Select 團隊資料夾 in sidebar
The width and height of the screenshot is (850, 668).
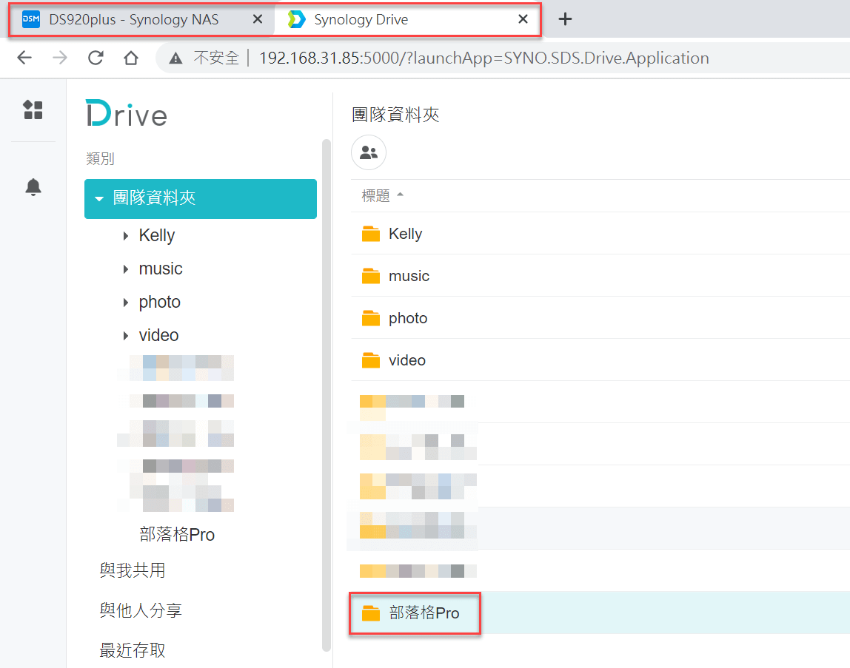(x=201, y=199)
